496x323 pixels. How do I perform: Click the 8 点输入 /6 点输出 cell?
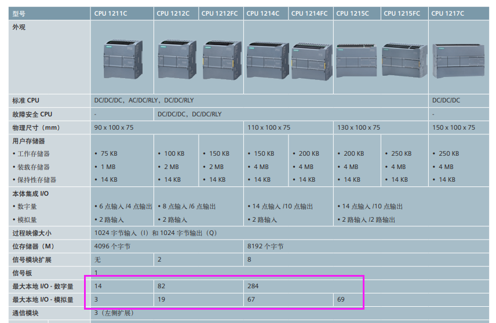click(x=187, y=207)
